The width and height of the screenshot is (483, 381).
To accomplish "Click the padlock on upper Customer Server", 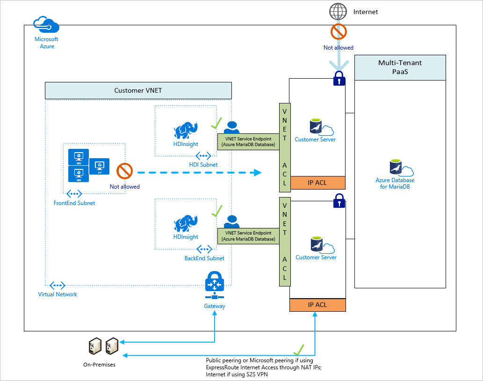I will (x=339, y=78).
